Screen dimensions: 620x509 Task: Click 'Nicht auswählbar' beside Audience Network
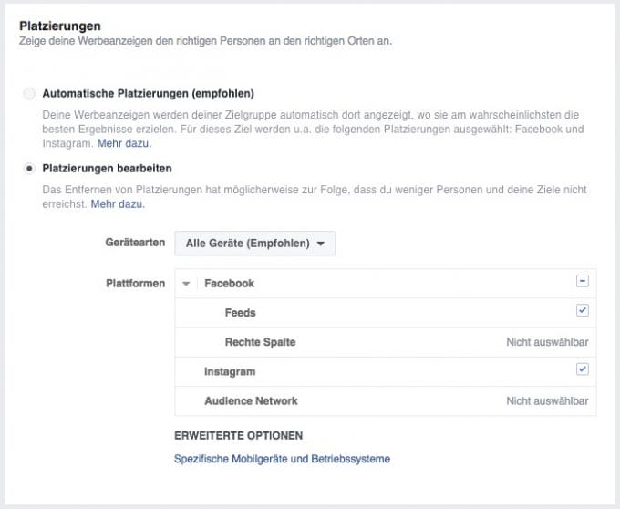point(547,400)
